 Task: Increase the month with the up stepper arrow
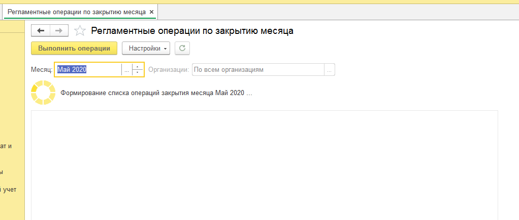137,67
